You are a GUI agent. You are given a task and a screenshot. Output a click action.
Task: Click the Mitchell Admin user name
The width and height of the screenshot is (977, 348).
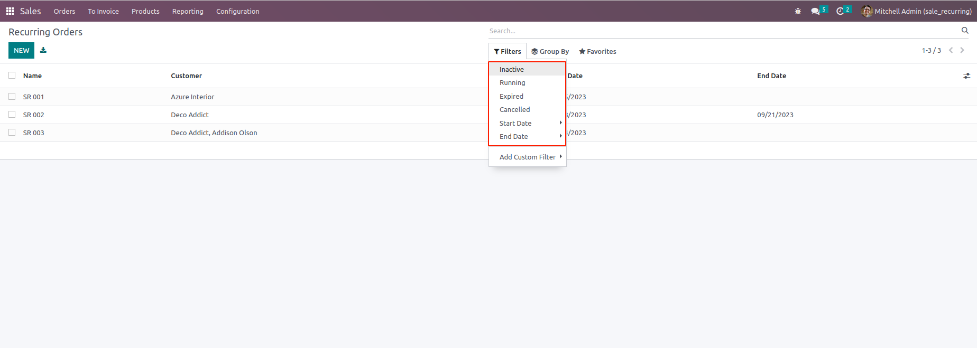click(x=923, y=11)
